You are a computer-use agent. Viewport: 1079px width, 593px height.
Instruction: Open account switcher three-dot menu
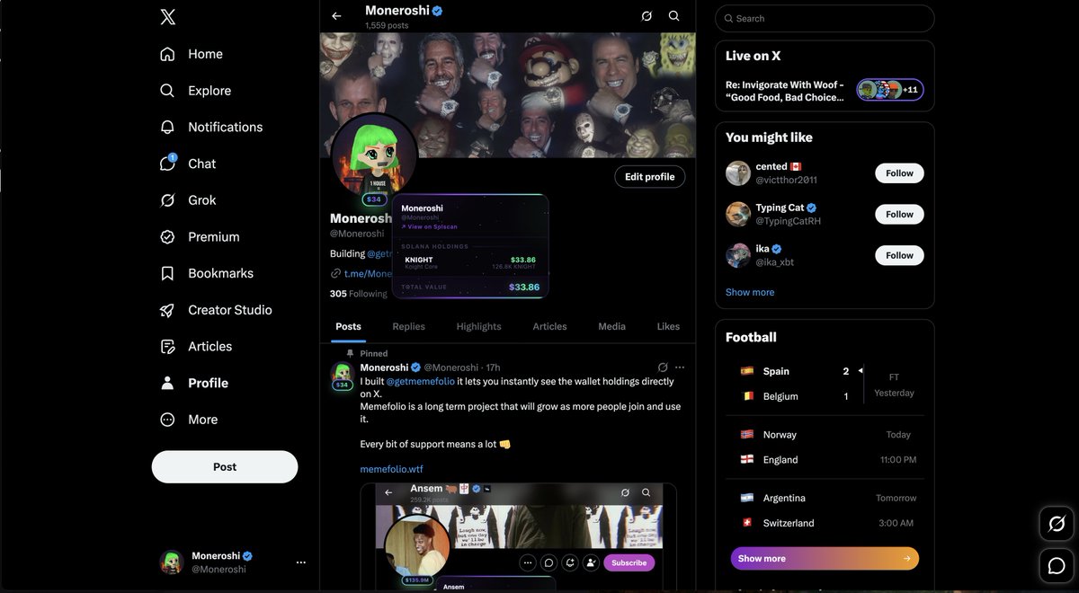click(301, 562)
